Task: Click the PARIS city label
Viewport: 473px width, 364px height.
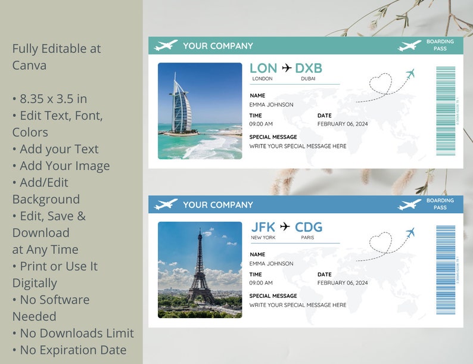Action: click(x=307, y=238)
